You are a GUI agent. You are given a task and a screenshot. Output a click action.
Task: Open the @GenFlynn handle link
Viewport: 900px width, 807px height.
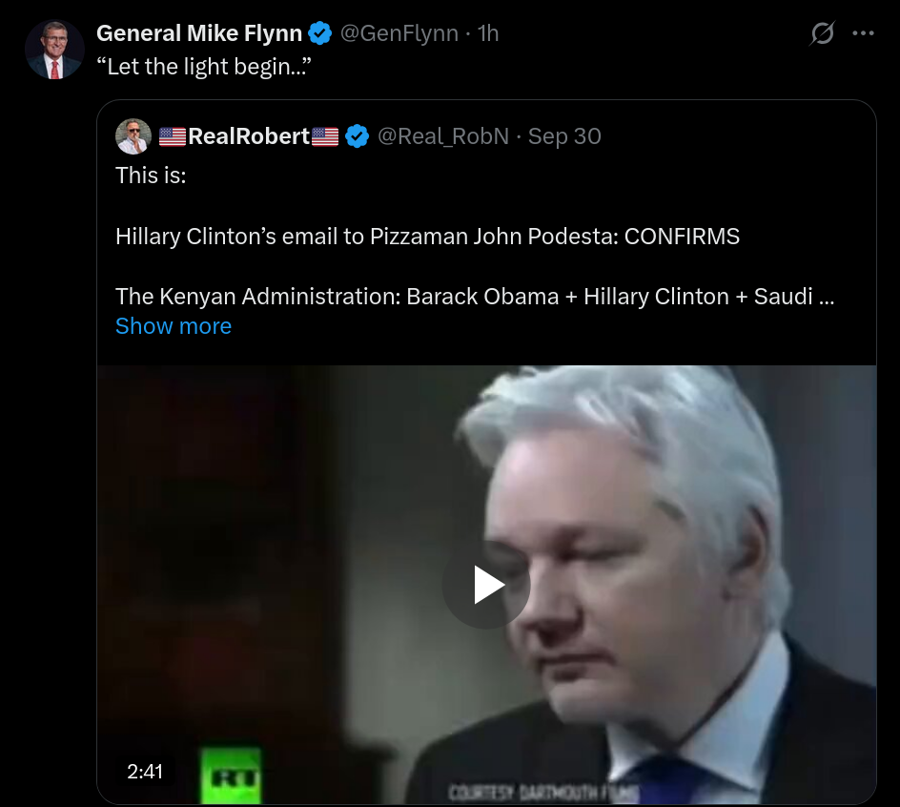tap(399, 33)
